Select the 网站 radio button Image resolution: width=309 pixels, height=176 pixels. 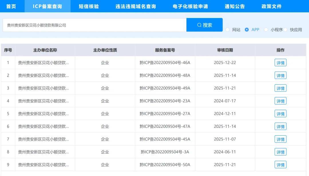(227, 30)
